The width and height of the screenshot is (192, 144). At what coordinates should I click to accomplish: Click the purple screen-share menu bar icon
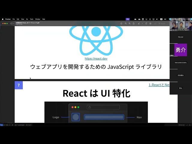pyautogui.click(x=127, y=19)
